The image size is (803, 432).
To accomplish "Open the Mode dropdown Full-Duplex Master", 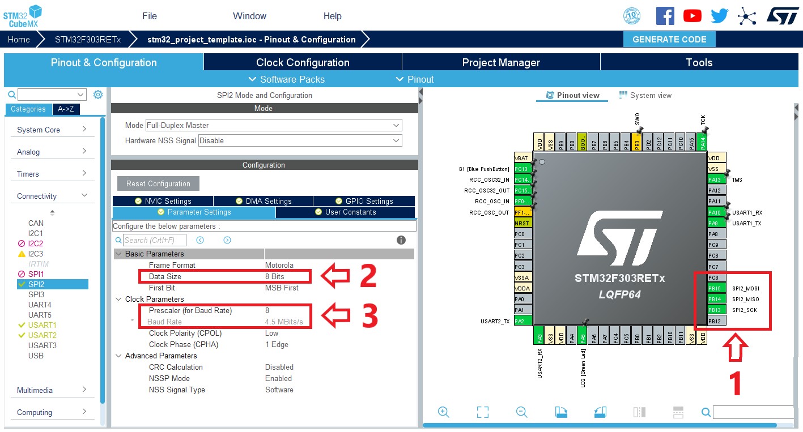I will pyautogui.click(x=273, y=125).
